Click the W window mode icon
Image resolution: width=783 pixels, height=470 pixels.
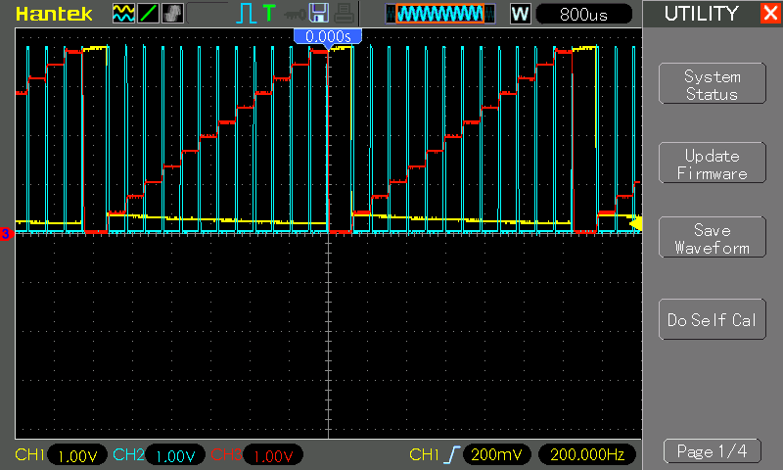[520, 14]
